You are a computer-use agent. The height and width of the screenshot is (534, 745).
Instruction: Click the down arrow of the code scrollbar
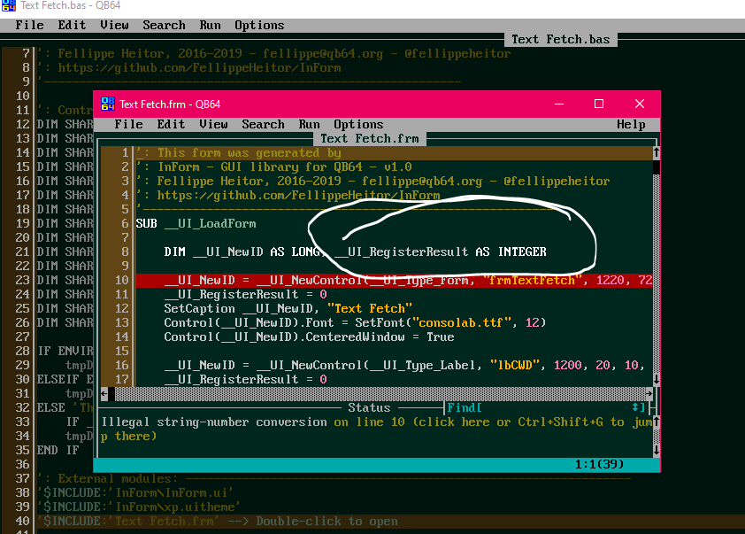click(657, 379)
